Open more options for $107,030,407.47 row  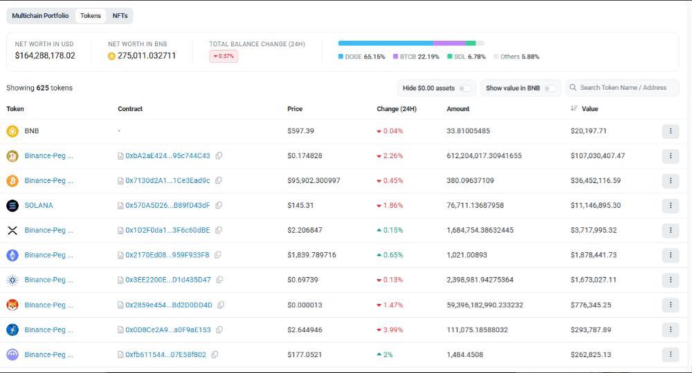(671, 155)
